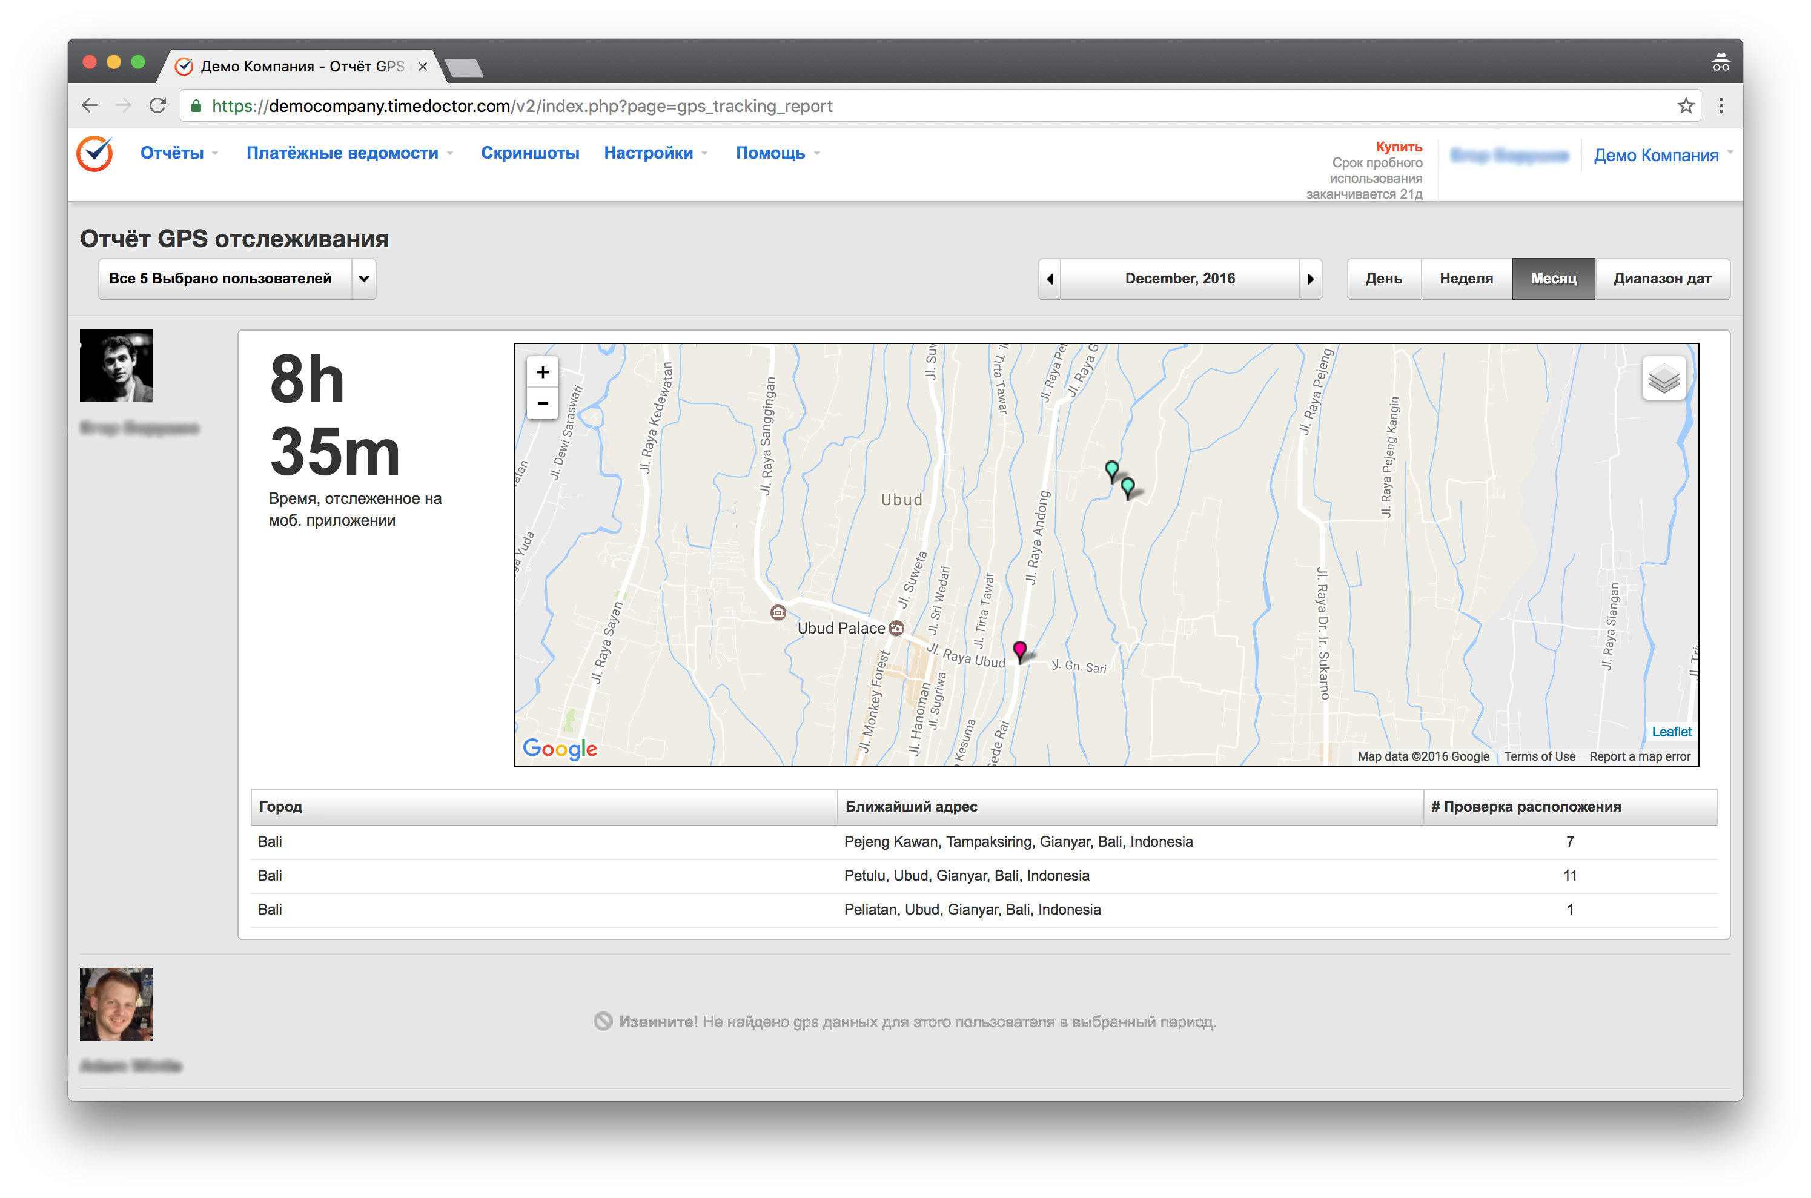This screenshot has width=1811, height=1198.
Task: Click the browser forward arrow
Action: 123,105
